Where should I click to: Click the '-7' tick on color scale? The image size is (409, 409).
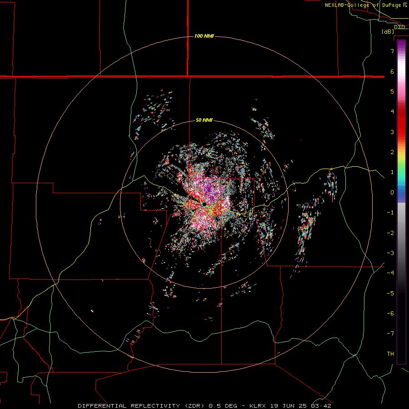(390, 334)
